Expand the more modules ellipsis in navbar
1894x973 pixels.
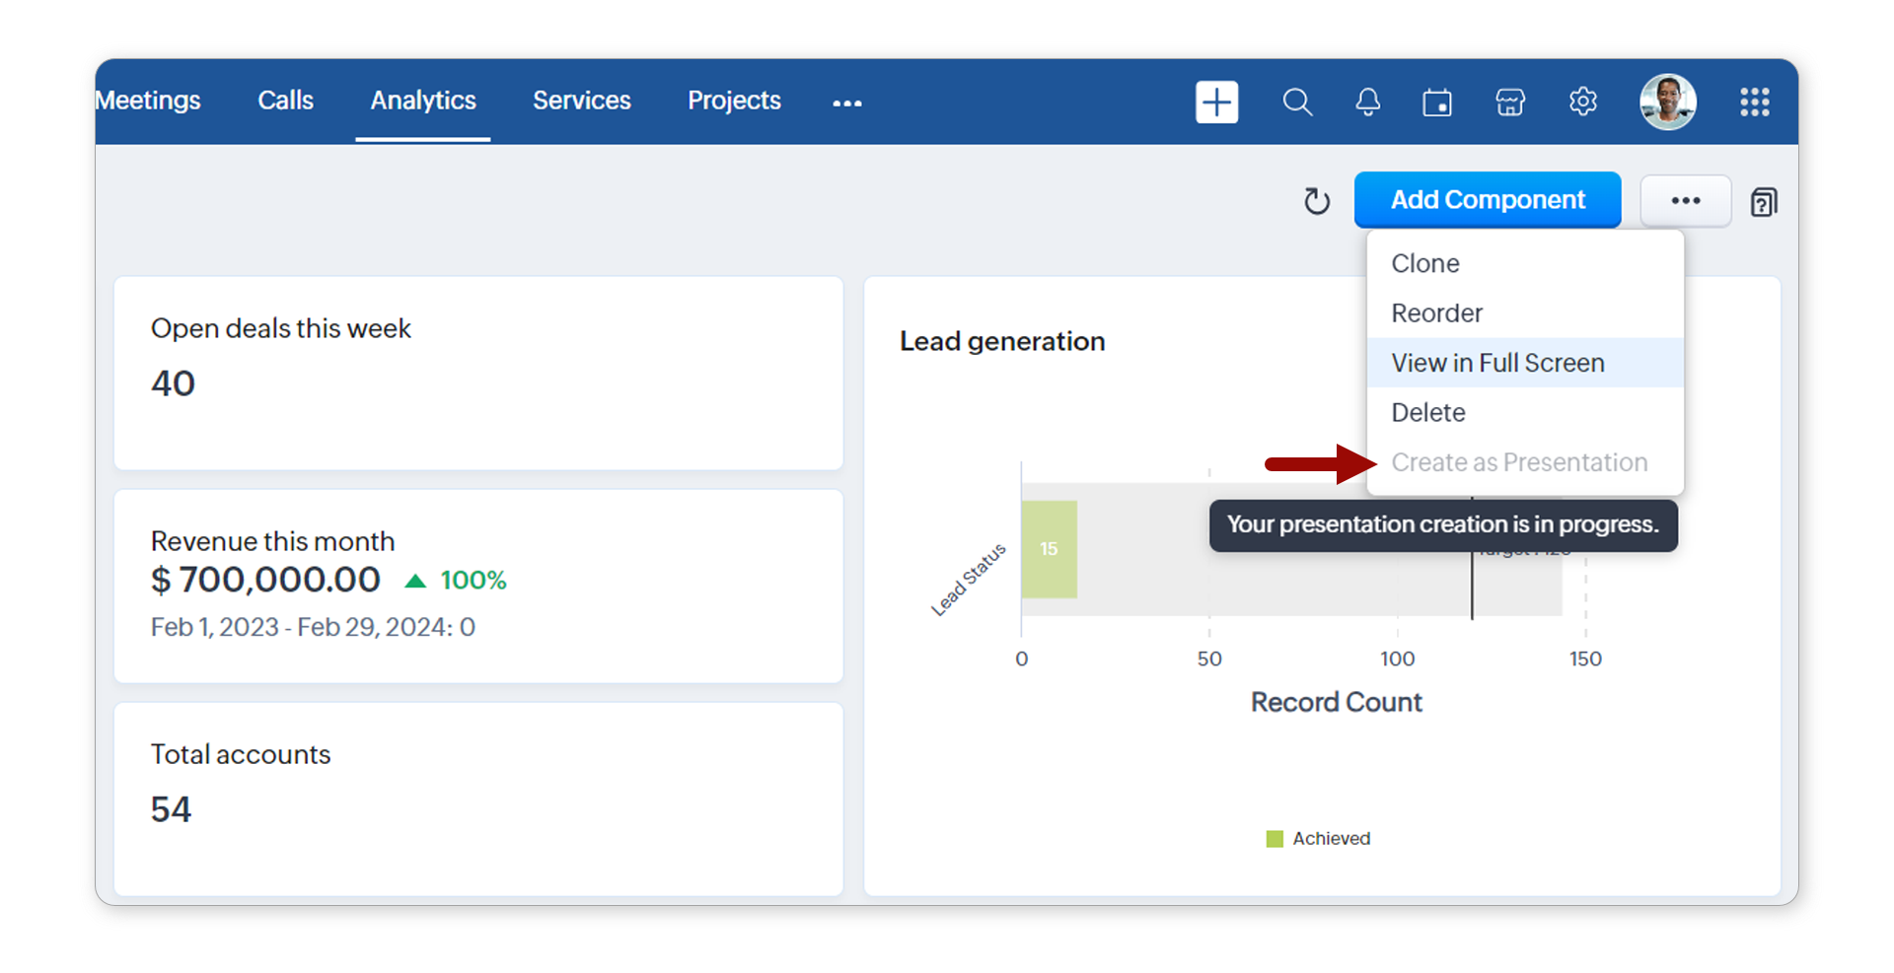pos(846,103)
